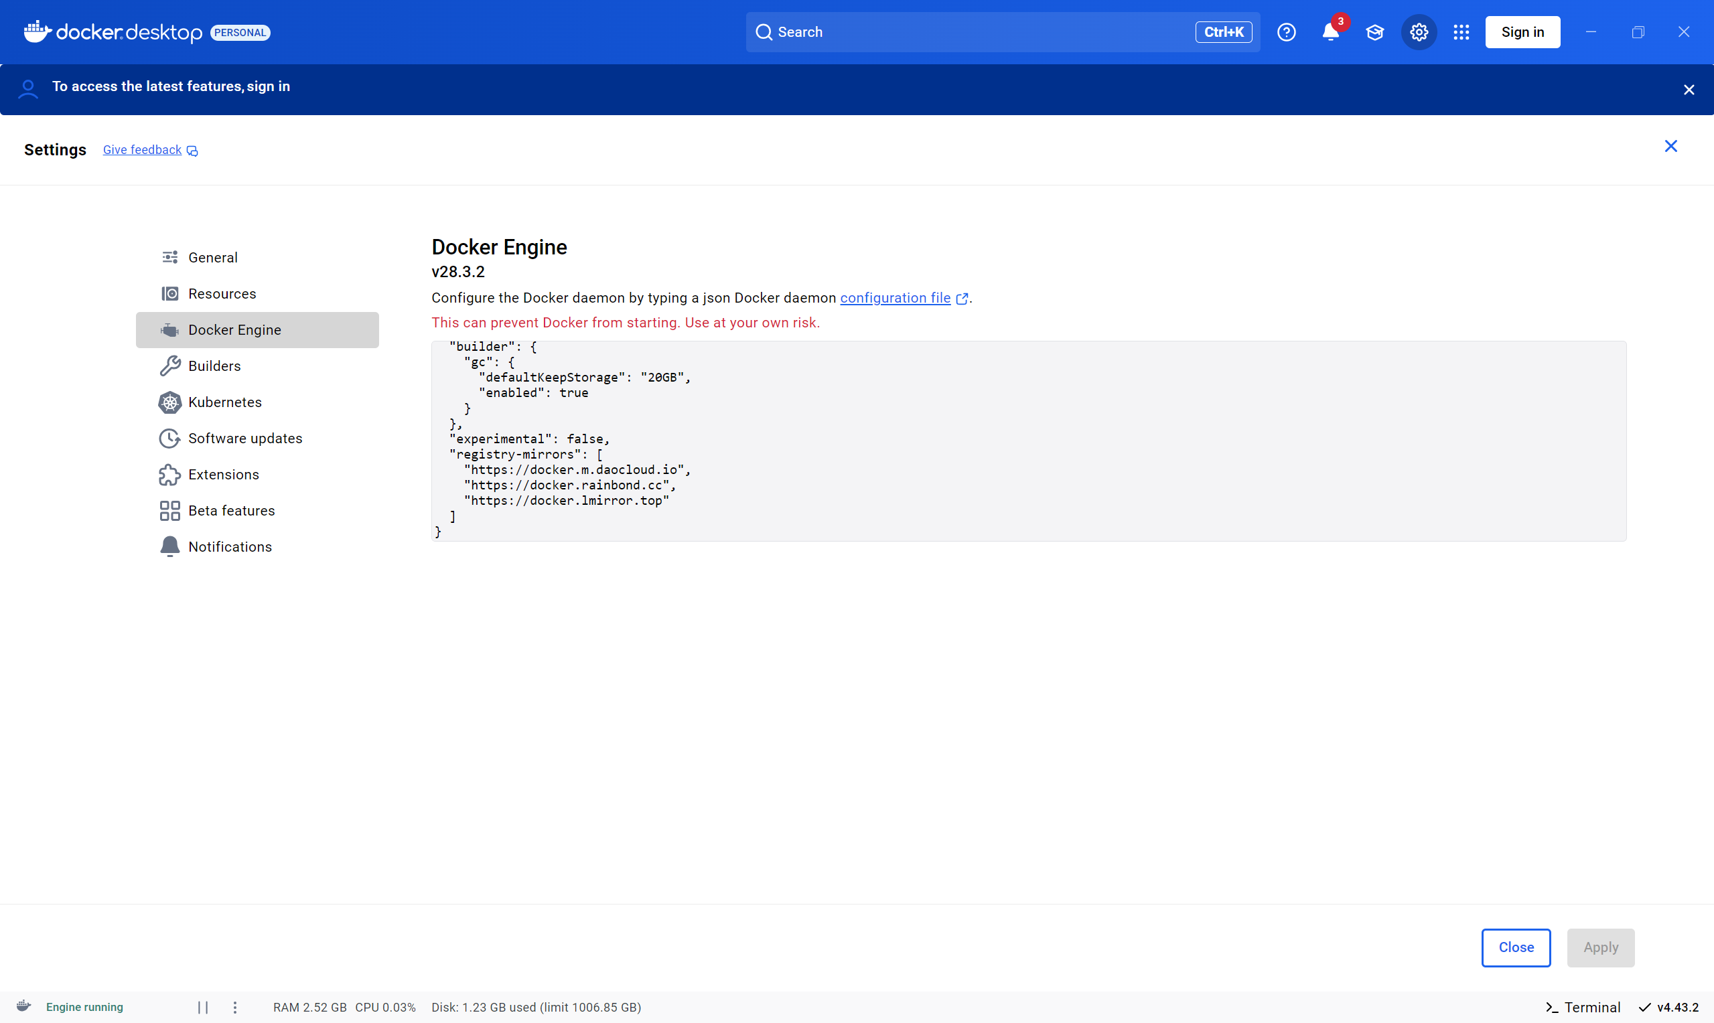Open the Builders settings section
Image resolution: width=1714 pixels, height=1023 pixels.
(x=257, y=366)
